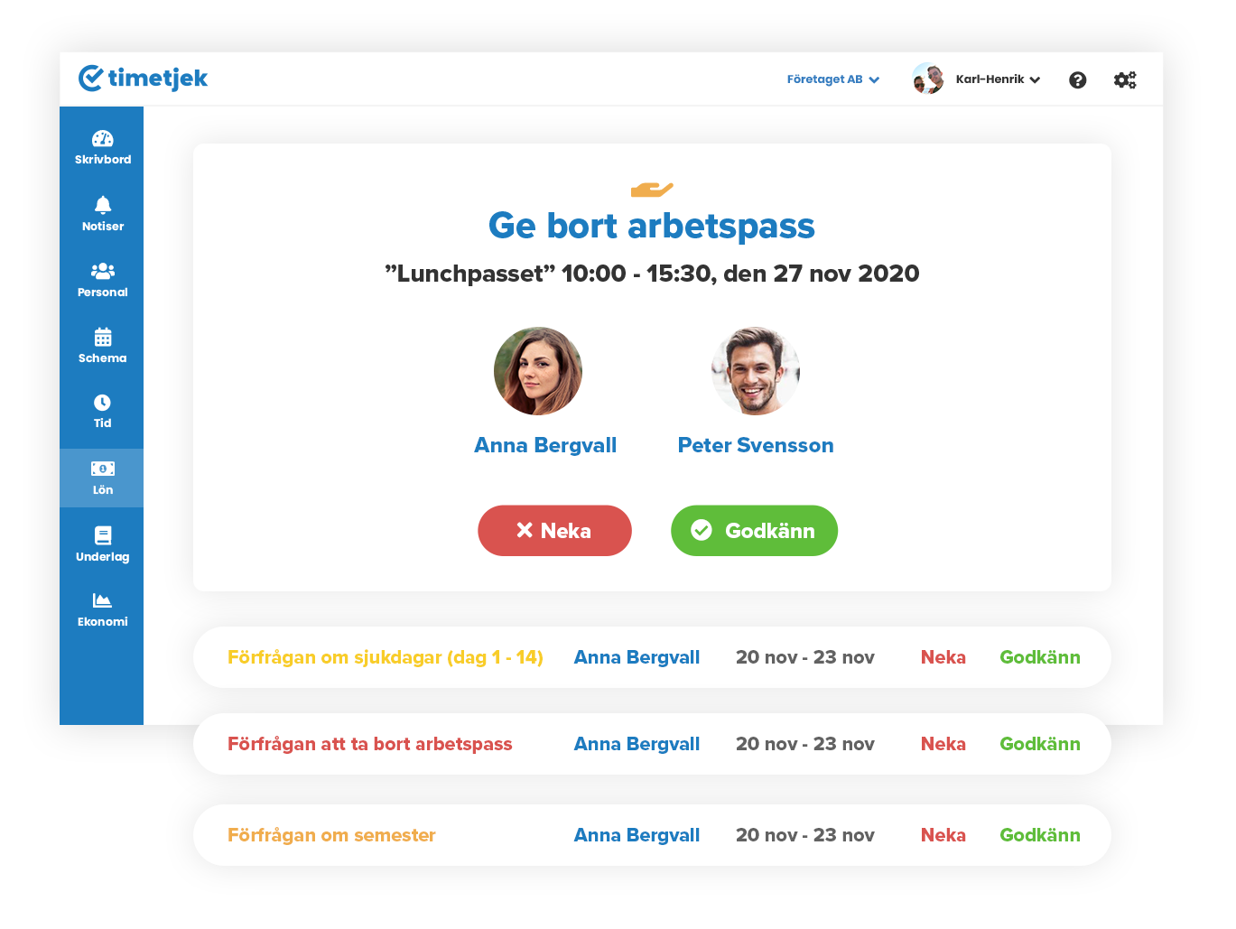Open the sjukdagar request title

[386, 657]
